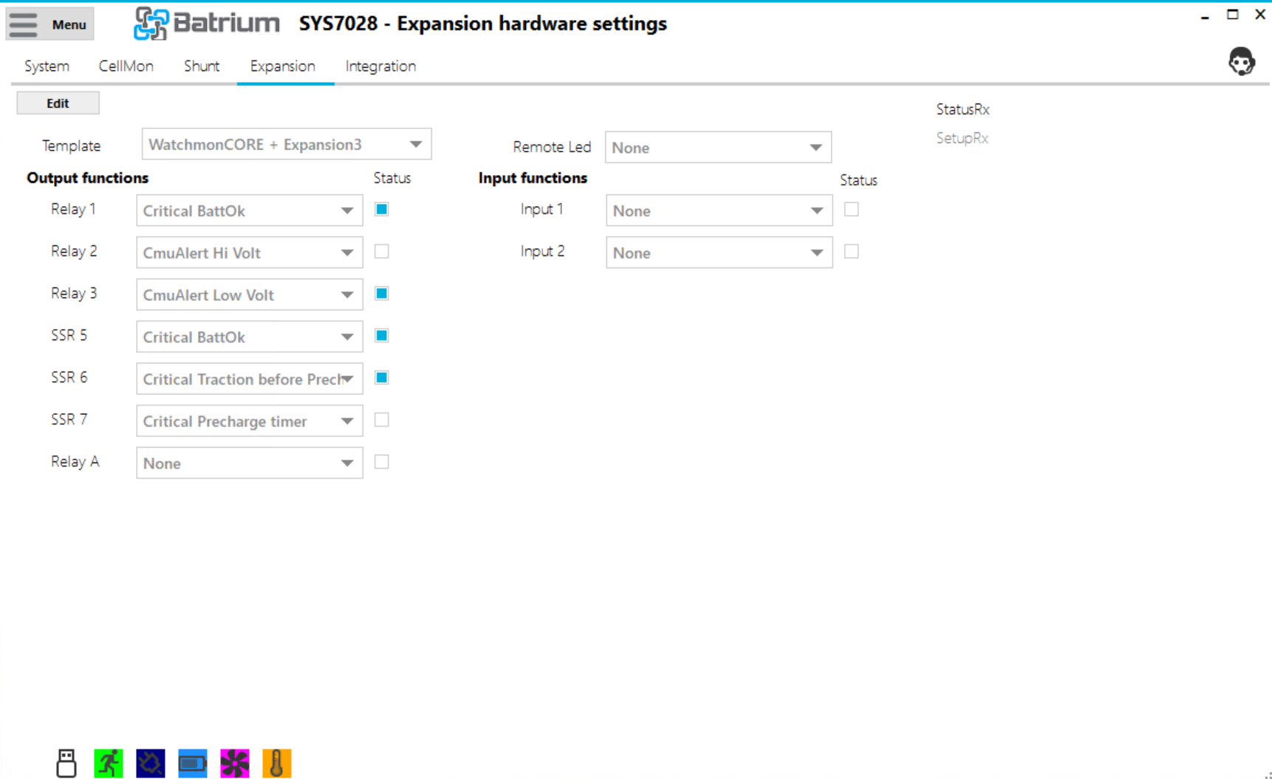This screenshot has width=1272, height=779.
Task: Toggle the Relay A status checkbox
Action: coord(382,462)
